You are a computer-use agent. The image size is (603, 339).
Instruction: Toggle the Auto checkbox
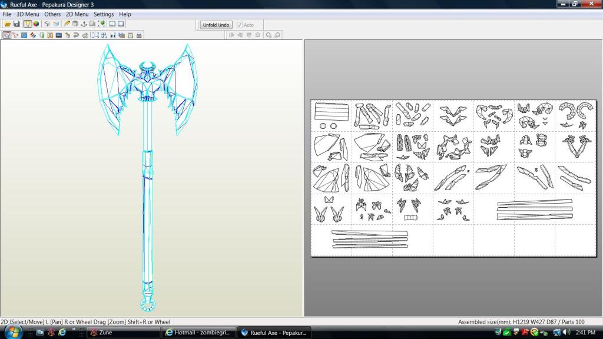click(x=240, y=25)
